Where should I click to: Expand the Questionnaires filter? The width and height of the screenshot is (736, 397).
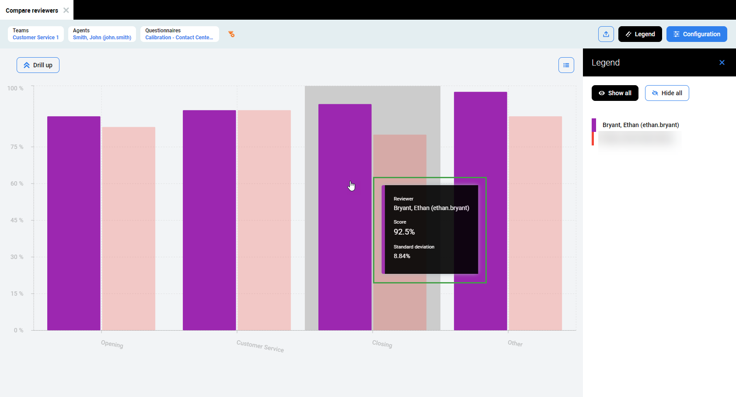point(179,34)
